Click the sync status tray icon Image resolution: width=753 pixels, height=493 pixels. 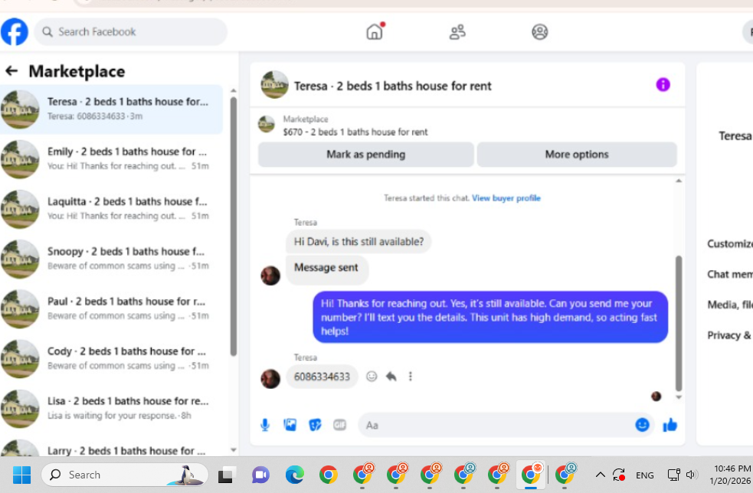pyautogui.click(x=618, y=475)
